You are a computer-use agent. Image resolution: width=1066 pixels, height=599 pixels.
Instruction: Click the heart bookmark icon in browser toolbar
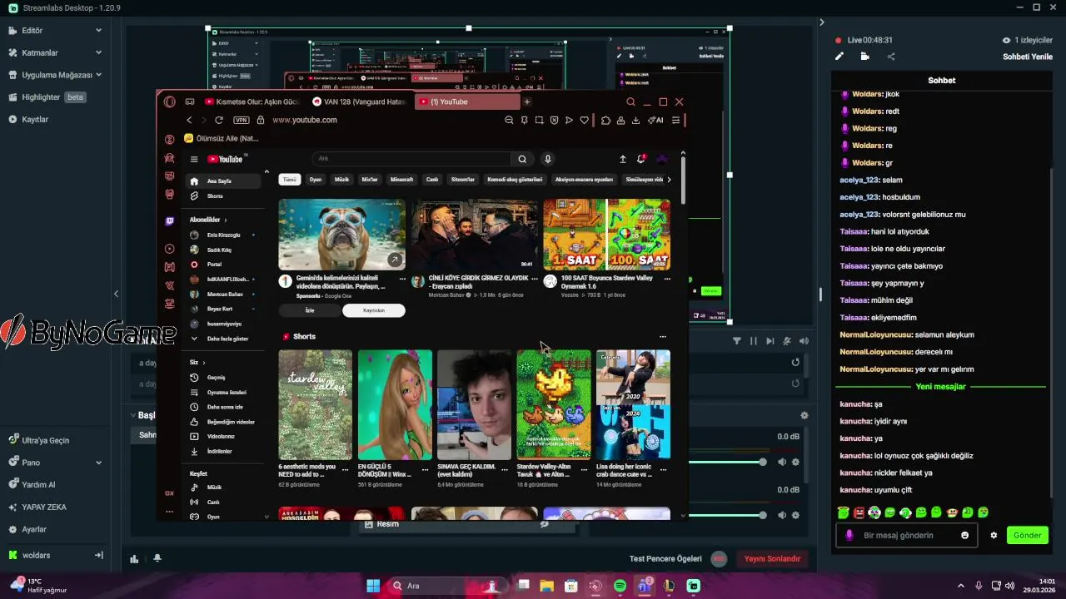(x=585, y=120)
